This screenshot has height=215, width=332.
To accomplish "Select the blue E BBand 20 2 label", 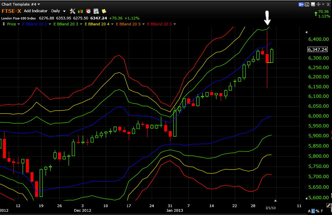I will 34,24.
